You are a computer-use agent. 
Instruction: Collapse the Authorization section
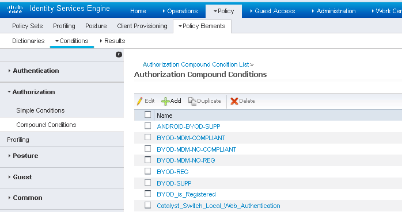[x=33, y=92]
